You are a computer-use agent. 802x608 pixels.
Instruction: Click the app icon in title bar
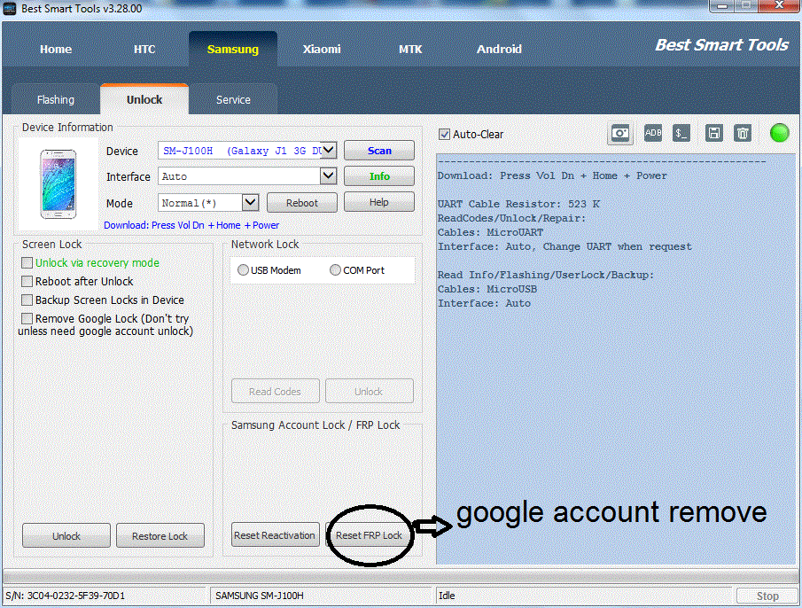pos(9,9)
